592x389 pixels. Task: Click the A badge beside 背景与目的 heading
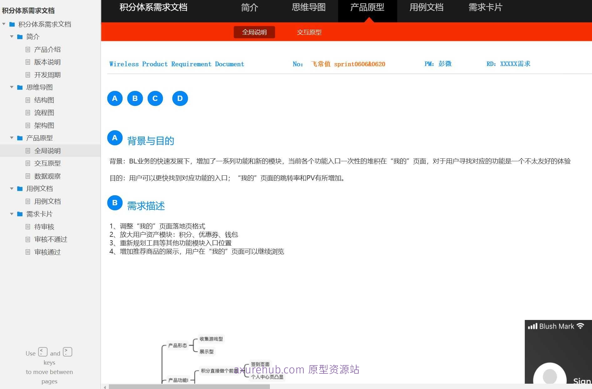pyautogui.click(x=115, y=138)
